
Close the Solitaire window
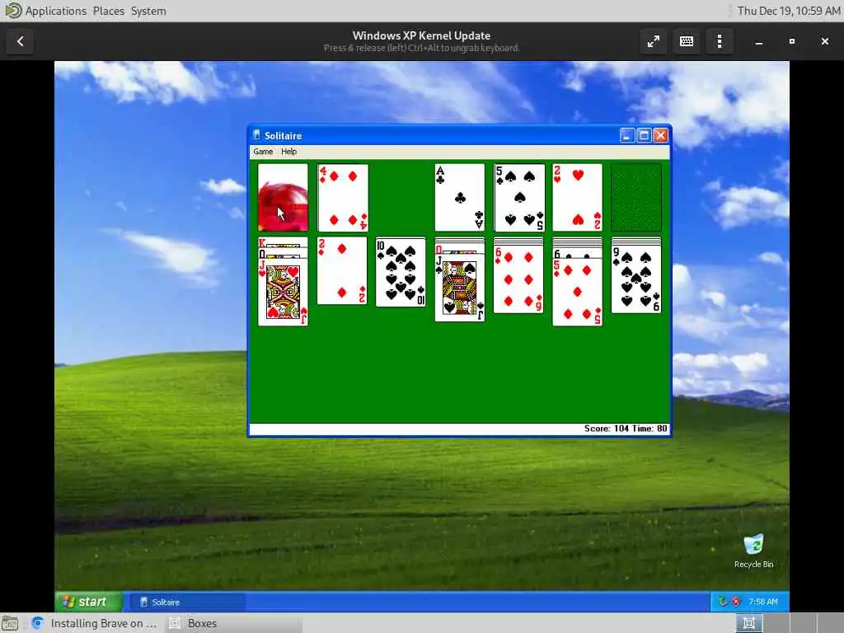tap(660, 135)
